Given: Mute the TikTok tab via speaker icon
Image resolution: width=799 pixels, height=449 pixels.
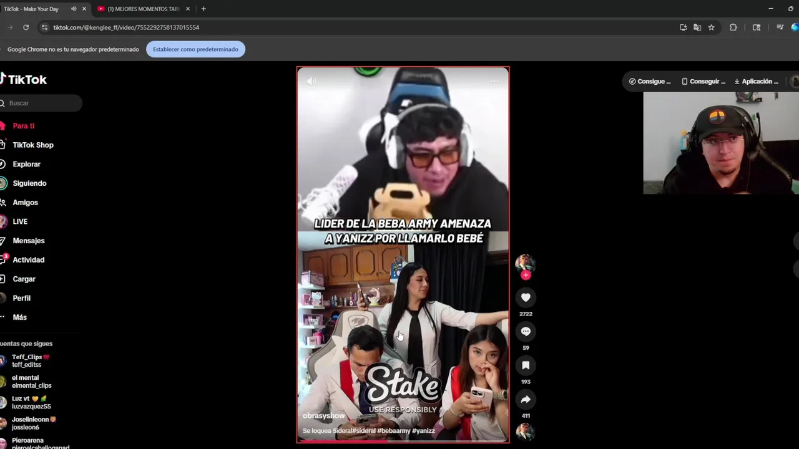Looking at the screenshot, I should point(74,9).
